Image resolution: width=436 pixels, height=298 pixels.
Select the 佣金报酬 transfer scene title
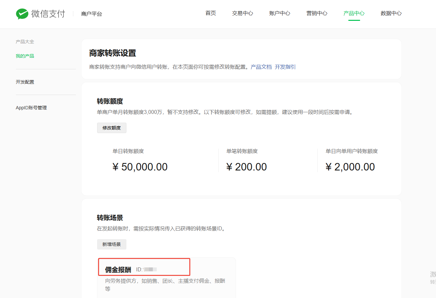click(118, 270)
